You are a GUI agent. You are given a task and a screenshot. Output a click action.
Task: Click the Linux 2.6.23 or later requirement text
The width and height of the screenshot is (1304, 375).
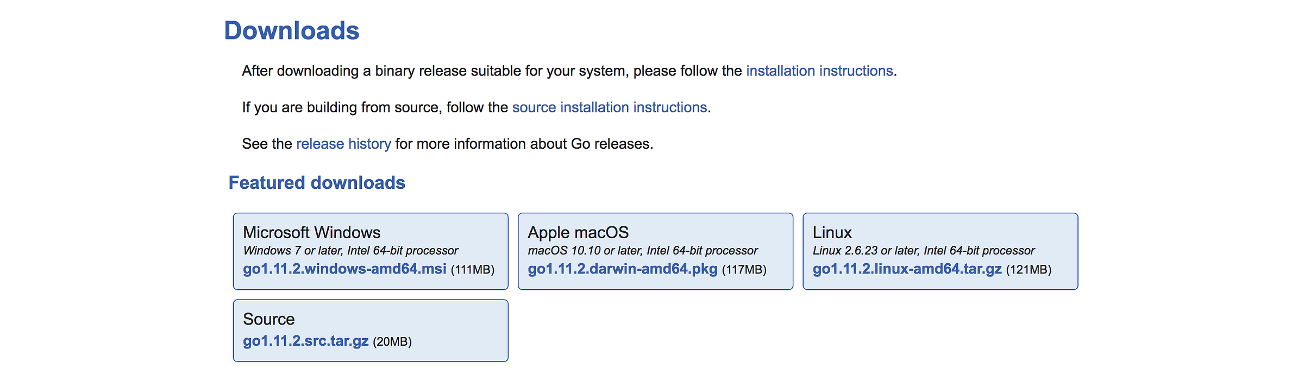click(923, 251)
